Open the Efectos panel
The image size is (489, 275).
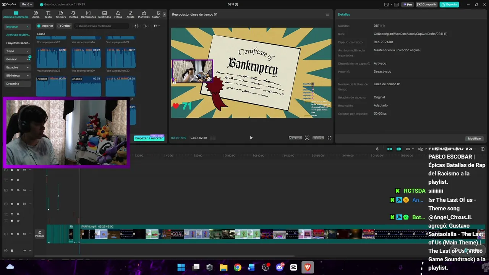[x=73, y=15]
